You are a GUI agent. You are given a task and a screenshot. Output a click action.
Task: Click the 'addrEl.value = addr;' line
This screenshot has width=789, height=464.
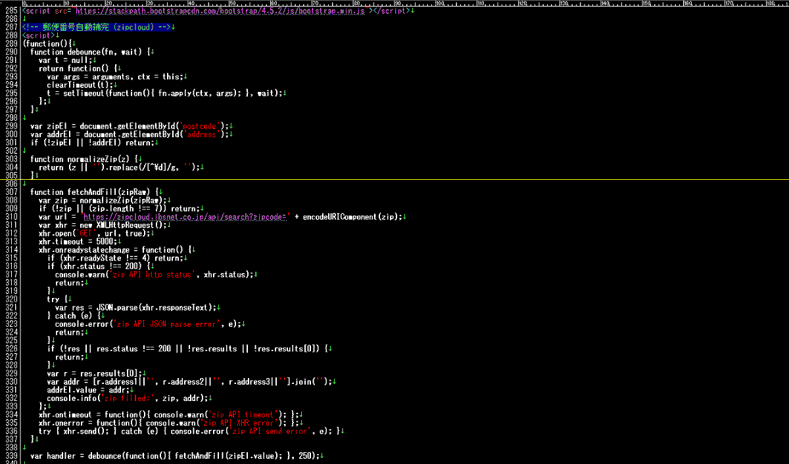click(88, 390)
